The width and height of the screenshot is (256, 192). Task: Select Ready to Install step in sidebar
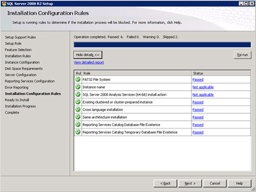(17, 100)
